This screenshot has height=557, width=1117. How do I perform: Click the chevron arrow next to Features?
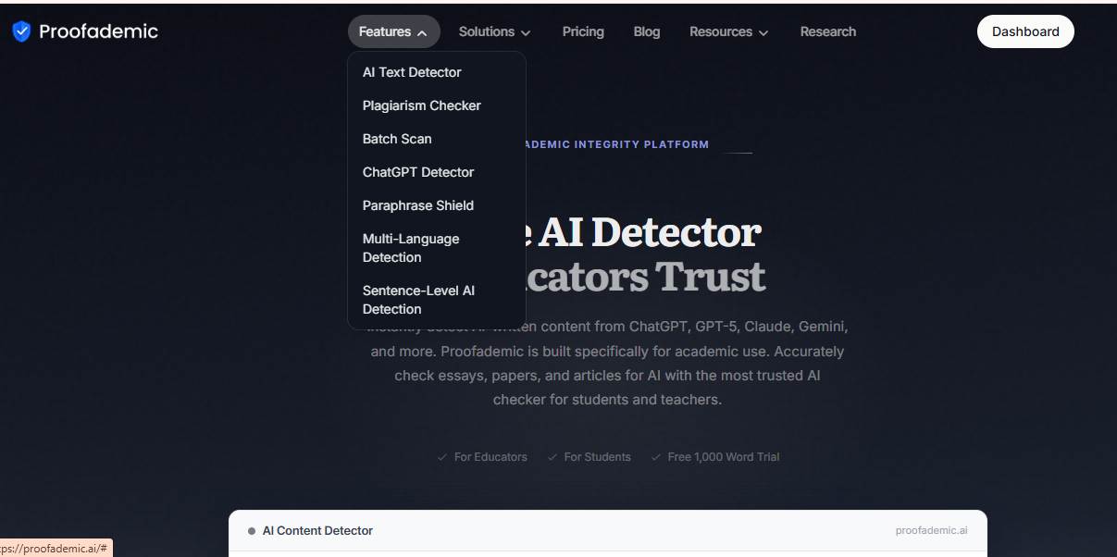click(x=422, y=32)
